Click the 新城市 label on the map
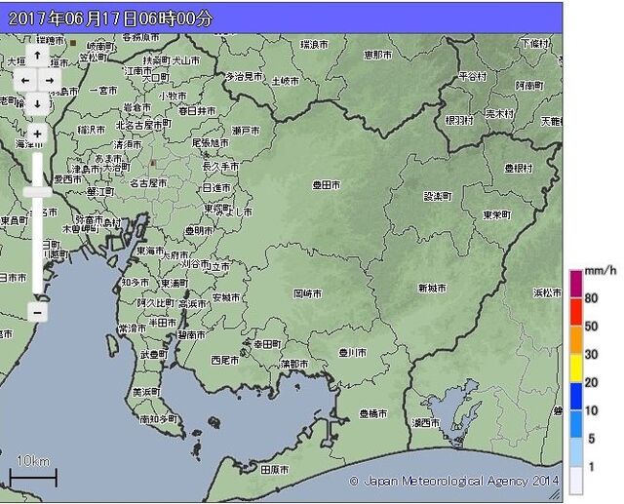The height and width of the screenshot is (504, 624). (x=432, y=288)
